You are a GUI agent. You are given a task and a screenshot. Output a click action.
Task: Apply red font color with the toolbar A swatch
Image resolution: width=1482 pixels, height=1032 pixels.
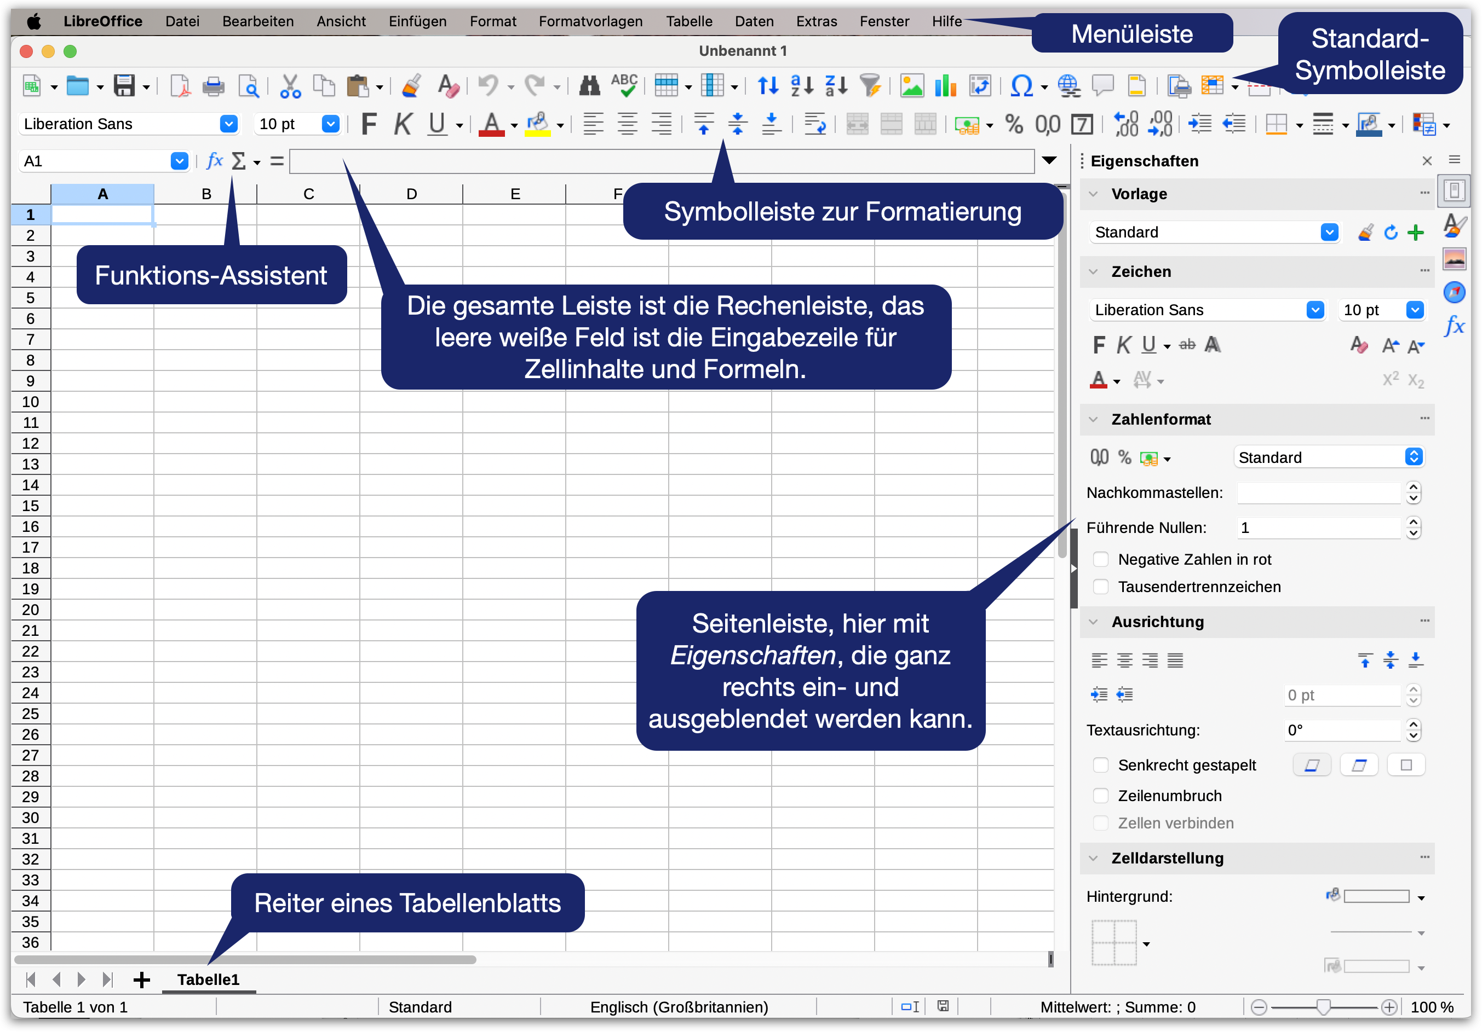(491, 124)
